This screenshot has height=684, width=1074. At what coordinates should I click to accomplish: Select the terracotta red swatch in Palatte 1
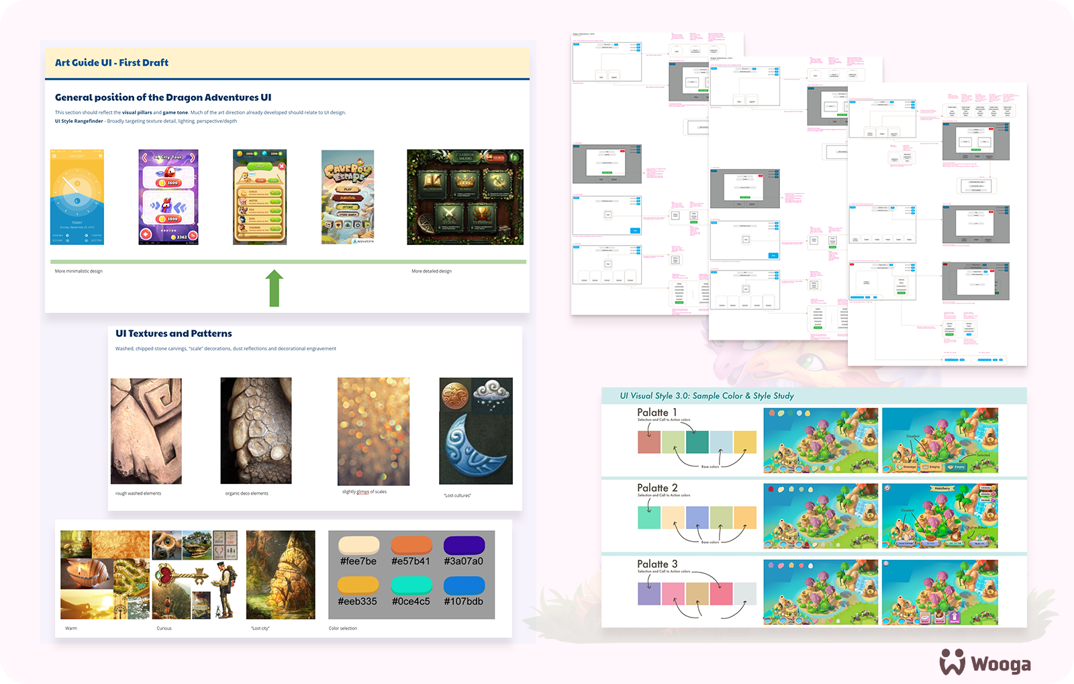pos(649,442)
